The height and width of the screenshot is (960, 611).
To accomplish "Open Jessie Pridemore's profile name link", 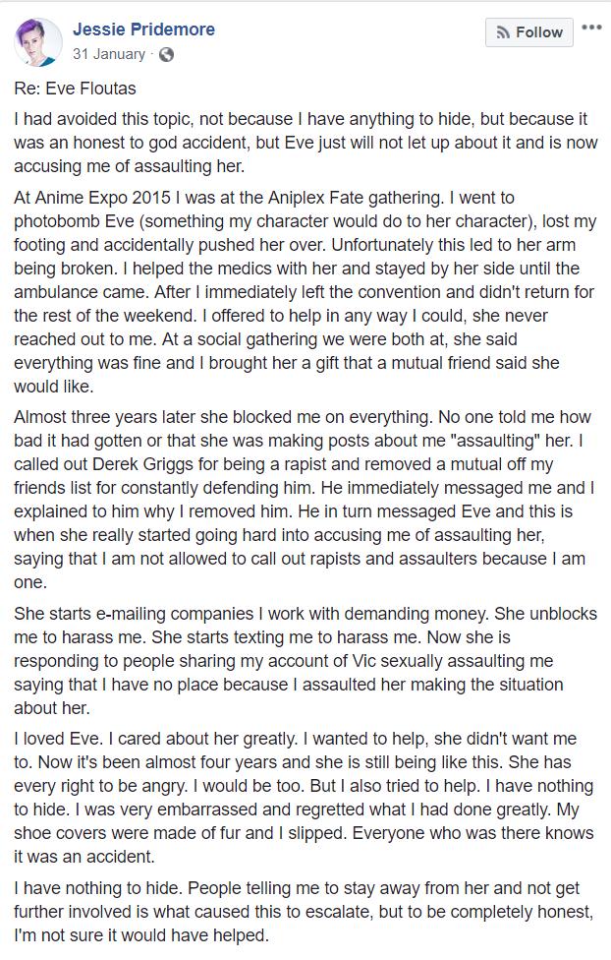I will pos(143,30).
